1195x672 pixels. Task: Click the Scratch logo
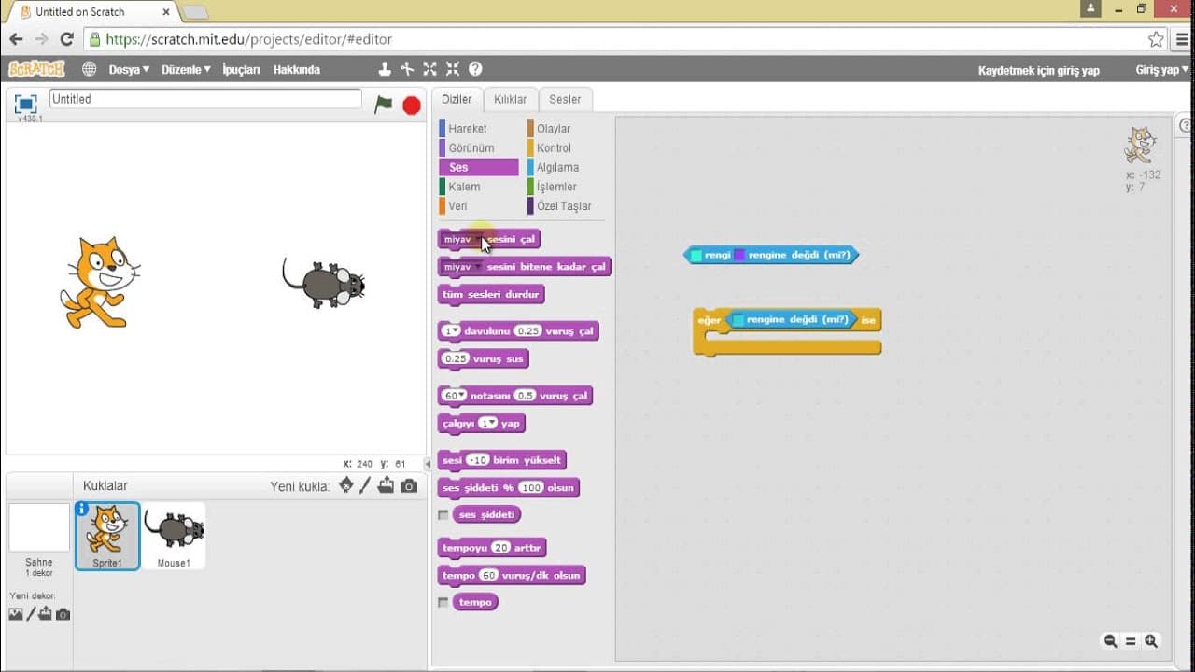click(x=36, y=69)
